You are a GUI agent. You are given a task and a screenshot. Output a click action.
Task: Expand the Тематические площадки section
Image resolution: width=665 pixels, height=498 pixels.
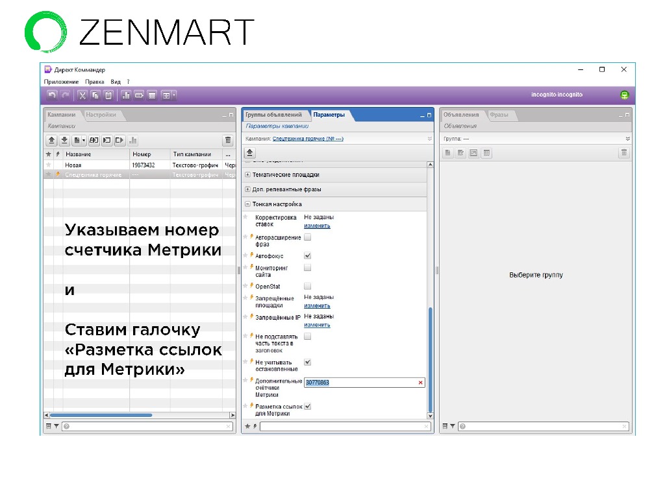[x=247, y=174]
